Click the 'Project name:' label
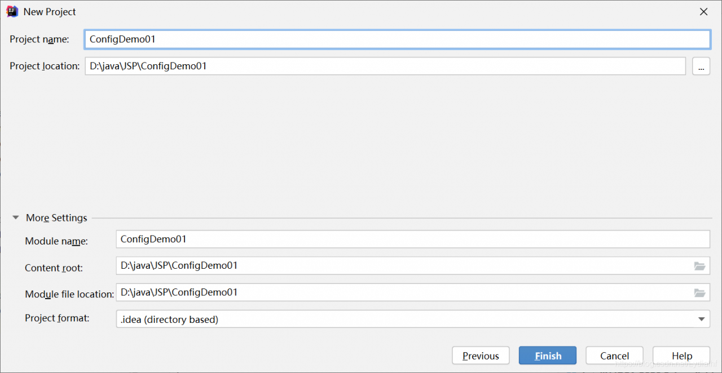This screenshot has height=373, width=722. tap(39, 39)
